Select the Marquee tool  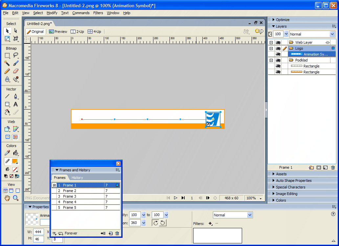[x=7, y=56]
